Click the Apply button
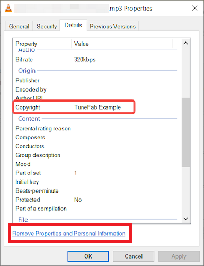 179,256
